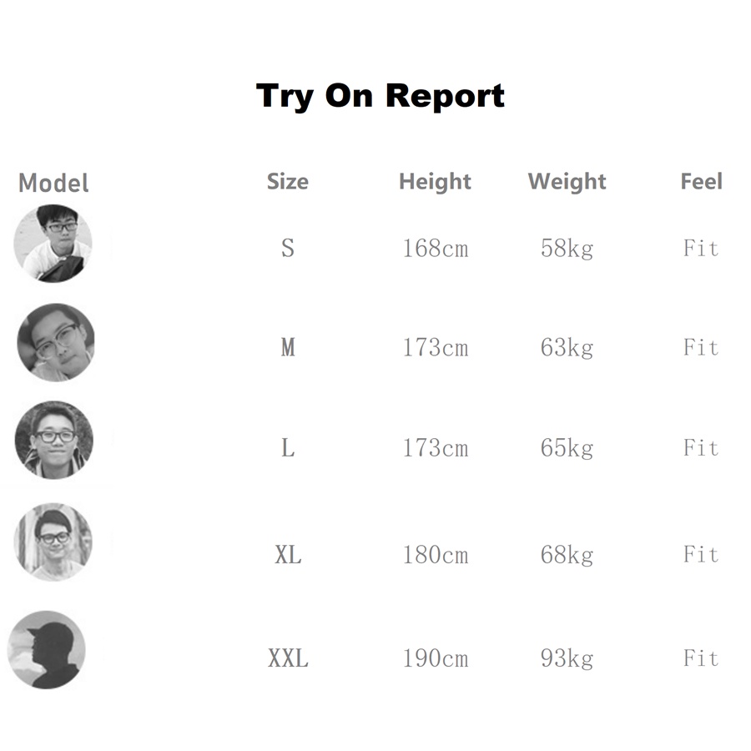Click the Fit label in the 63kg row
Screen dimensions: 751x751
701,347
